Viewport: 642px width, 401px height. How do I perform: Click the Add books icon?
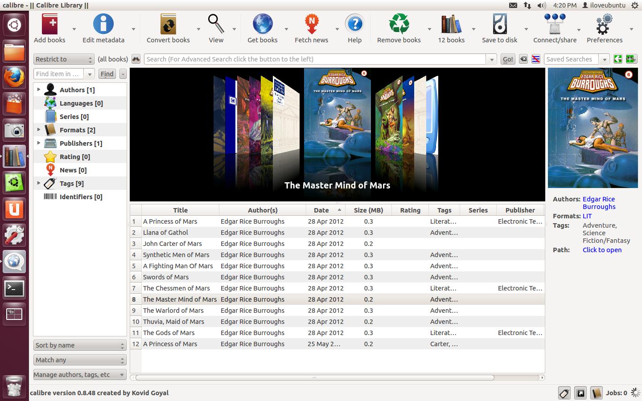pos(49,24)
